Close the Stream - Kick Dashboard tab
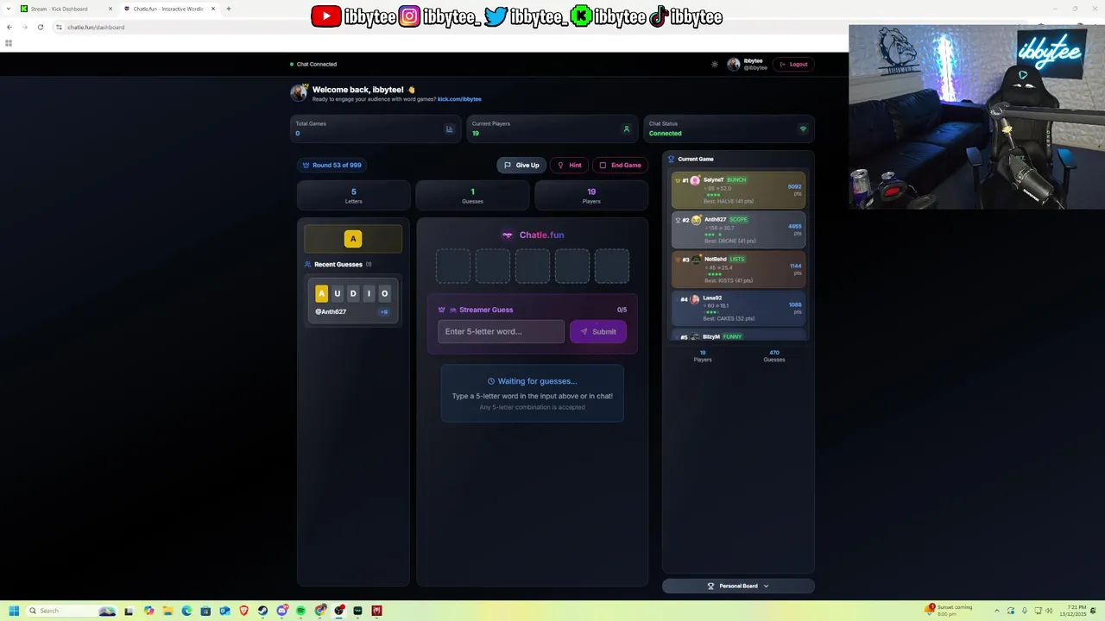Image resolution: width=1105 pixels, height=621 pixels. tap(110, 9)
